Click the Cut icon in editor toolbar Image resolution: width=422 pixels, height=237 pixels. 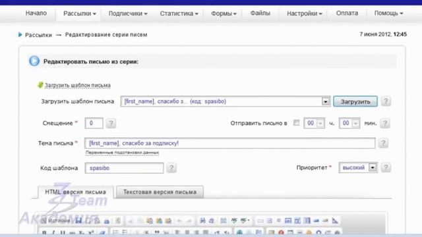coord(131,221)
